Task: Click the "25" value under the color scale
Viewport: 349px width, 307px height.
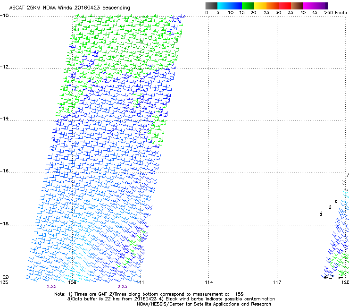Action: point(266,13)
